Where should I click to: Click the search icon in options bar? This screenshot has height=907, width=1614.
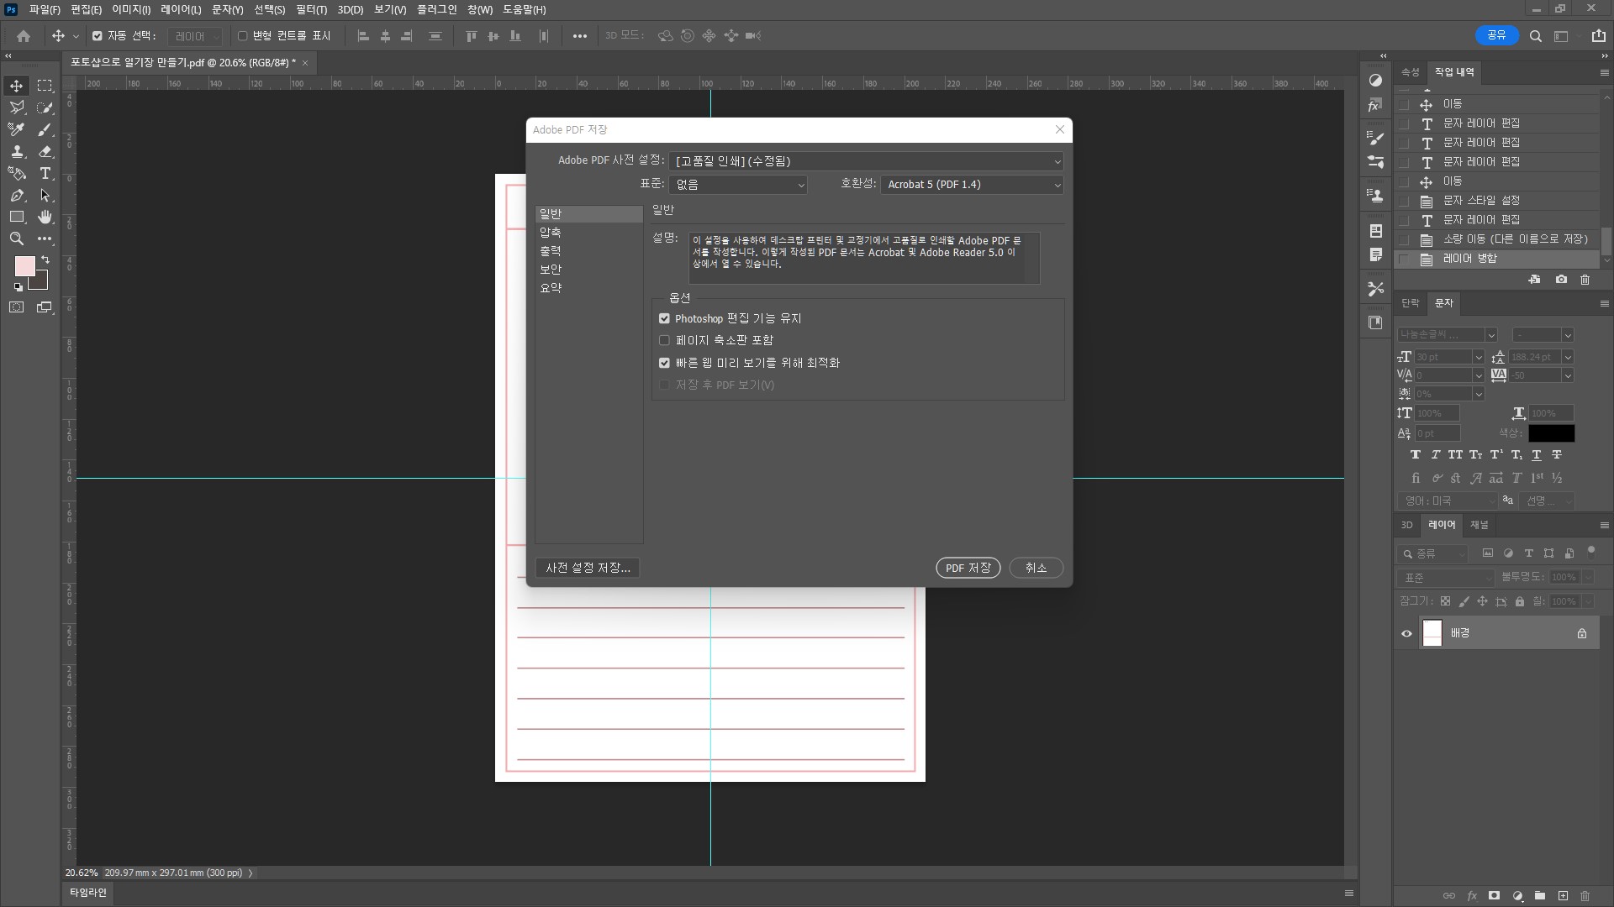pos(1535,36)
